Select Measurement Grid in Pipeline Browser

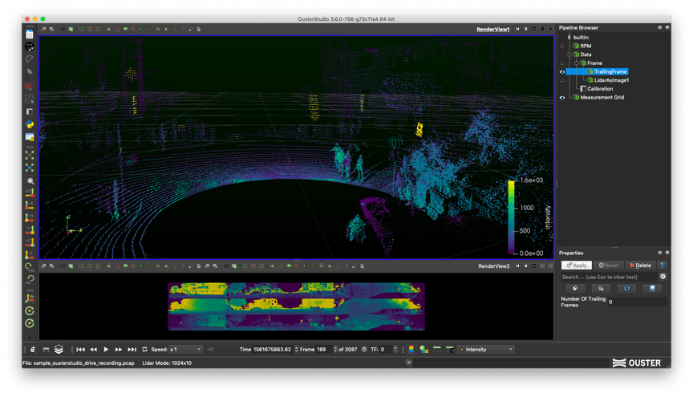[x=602, y=98]
